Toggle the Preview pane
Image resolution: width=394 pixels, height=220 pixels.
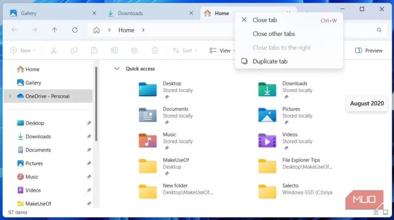pos(369,50)
